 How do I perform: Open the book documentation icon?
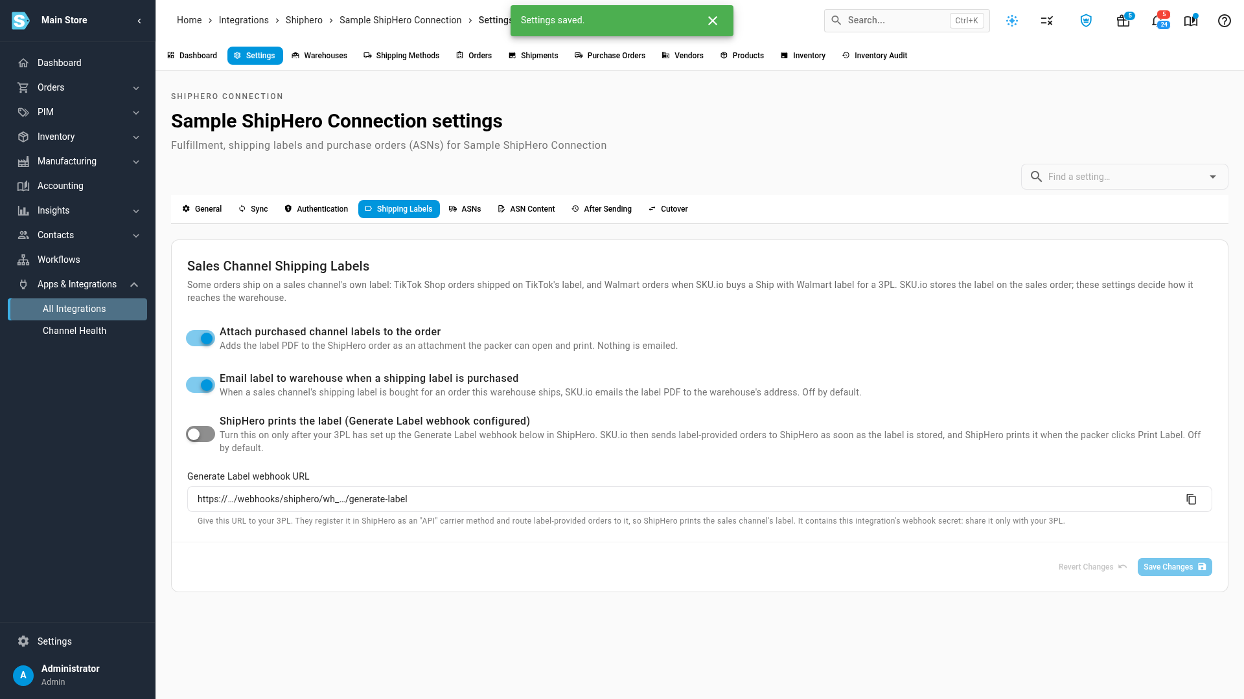1191,21
